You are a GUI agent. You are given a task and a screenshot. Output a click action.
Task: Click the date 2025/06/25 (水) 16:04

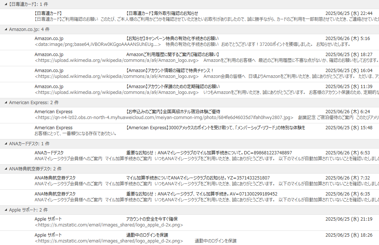[x=349, y=71]
